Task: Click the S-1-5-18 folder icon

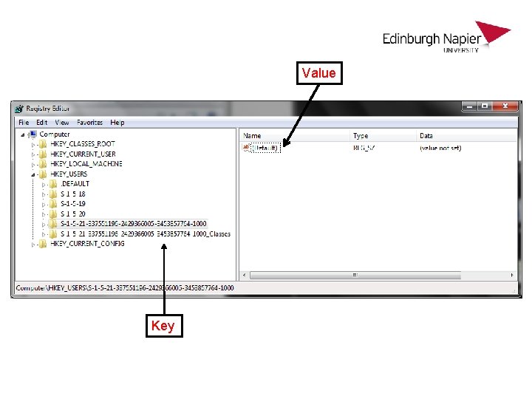Action: click(x=53, y=194)
